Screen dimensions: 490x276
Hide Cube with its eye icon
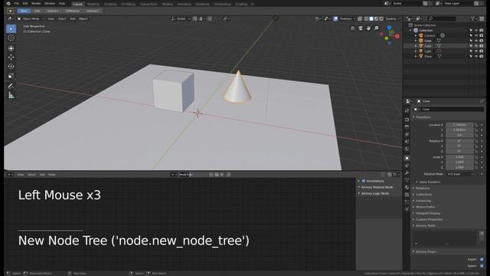[x=476, y=46]
